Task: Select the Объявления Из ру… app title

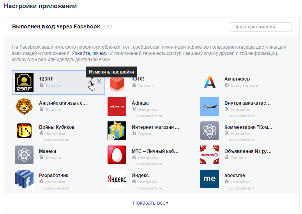Action: [x=248, y=151]
